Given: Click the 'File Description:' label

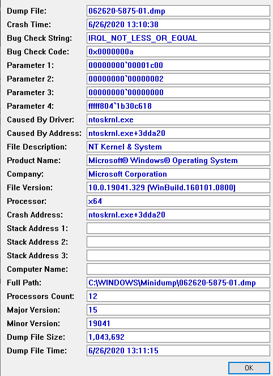Looking at the screenshot, I should (x=37, y=147).
